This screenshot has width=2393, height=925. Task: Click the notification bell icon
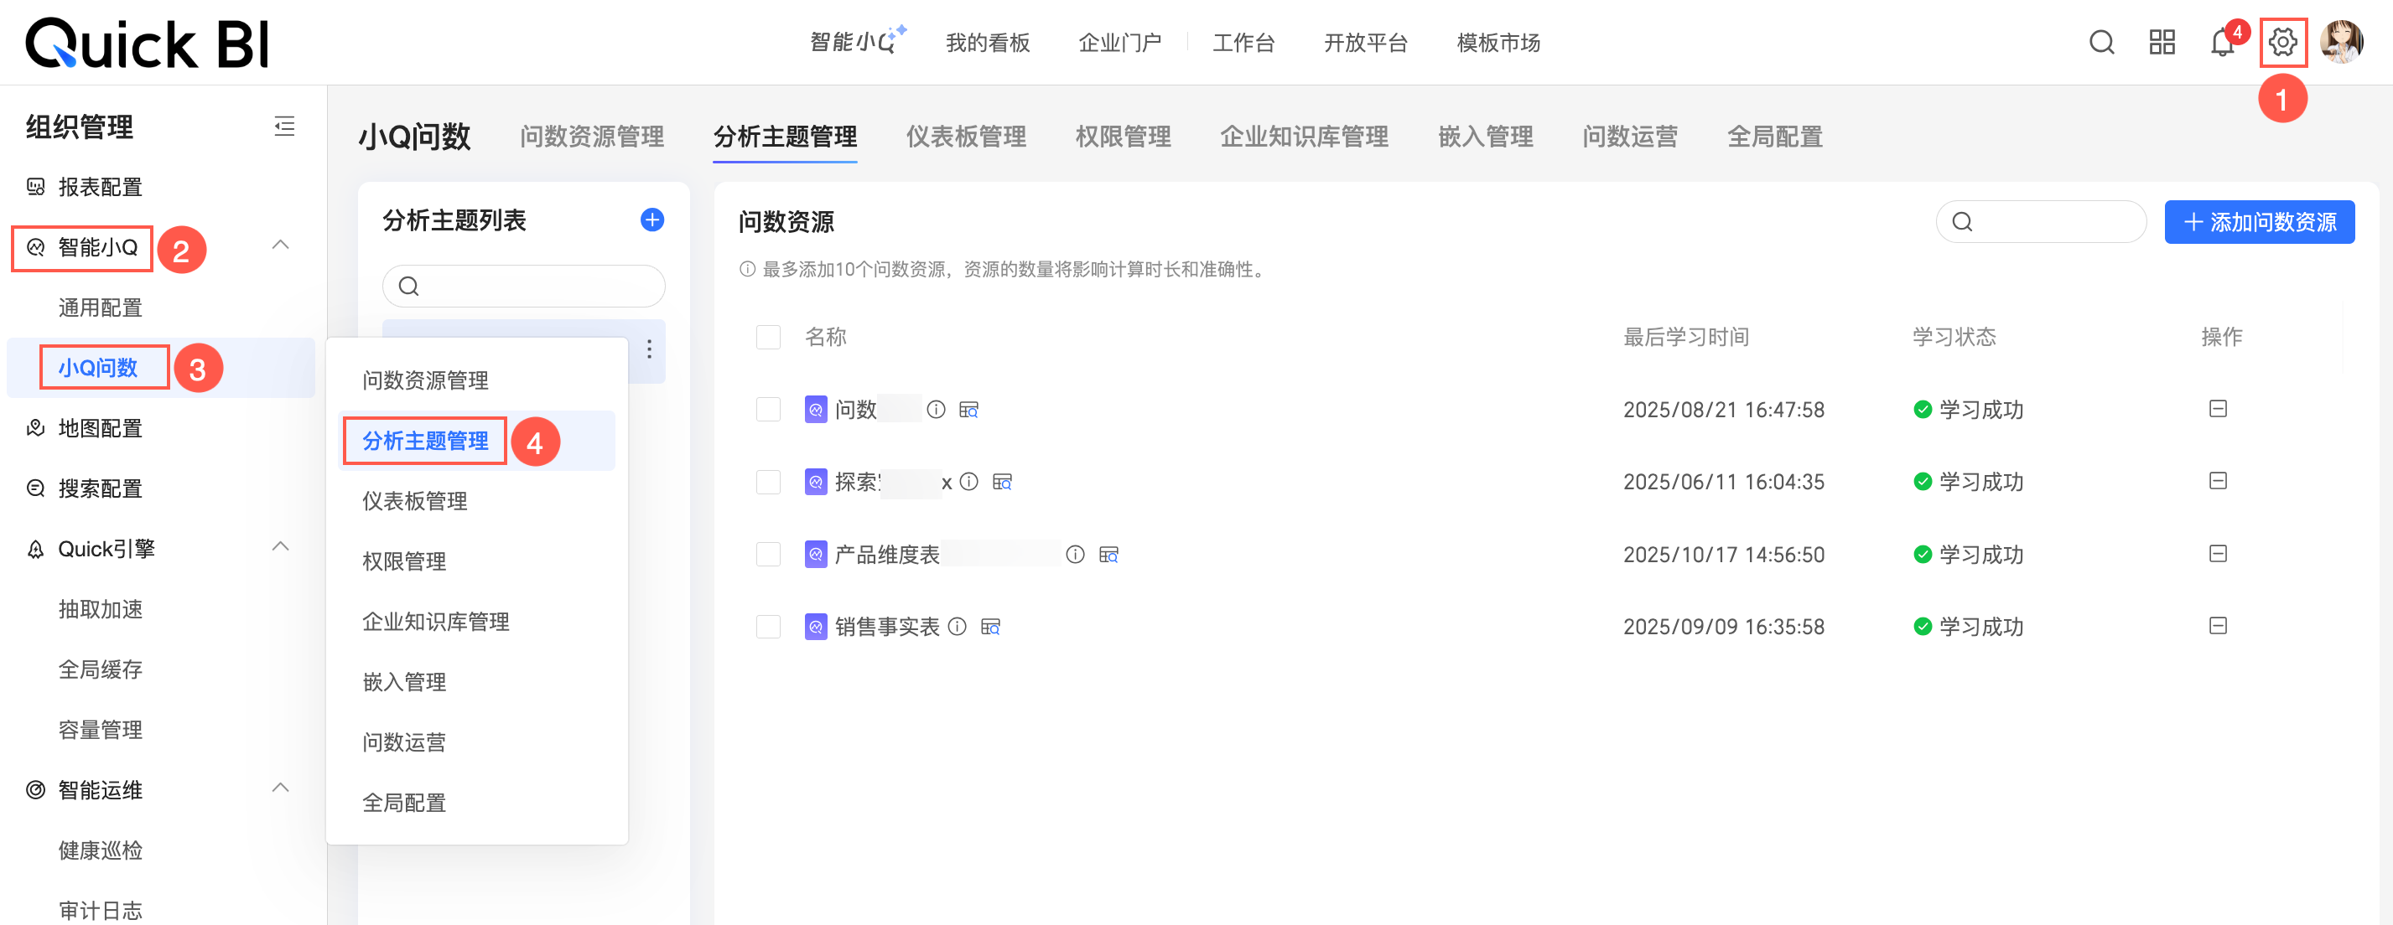(x=2221, y=43)
